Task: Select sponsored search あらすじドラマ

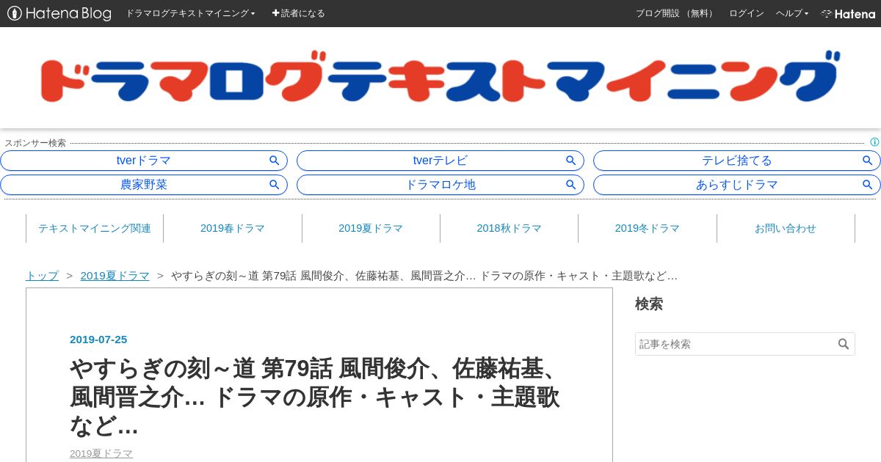Action: 737,185
